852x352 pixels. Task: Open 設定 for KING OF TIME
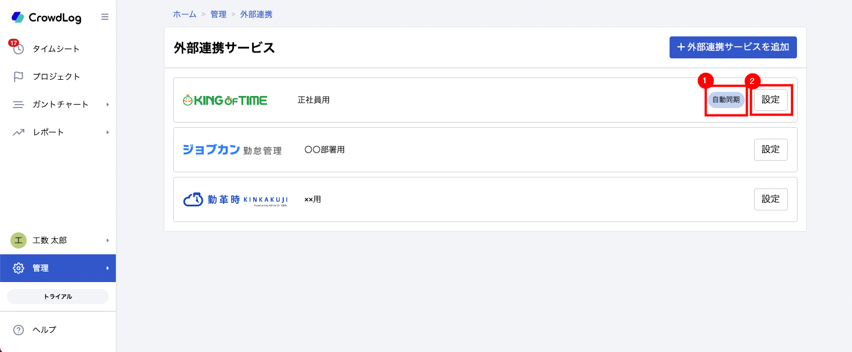coord(771,99)
